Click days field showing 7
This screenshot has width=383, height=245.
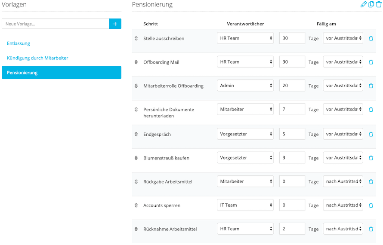pos(292,109)
